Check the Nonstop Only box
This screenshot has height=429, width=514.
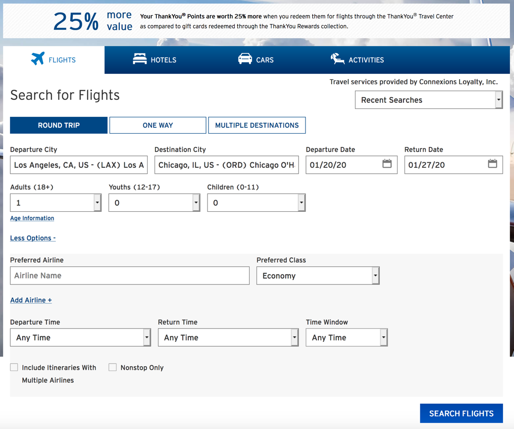pos(112,367)
